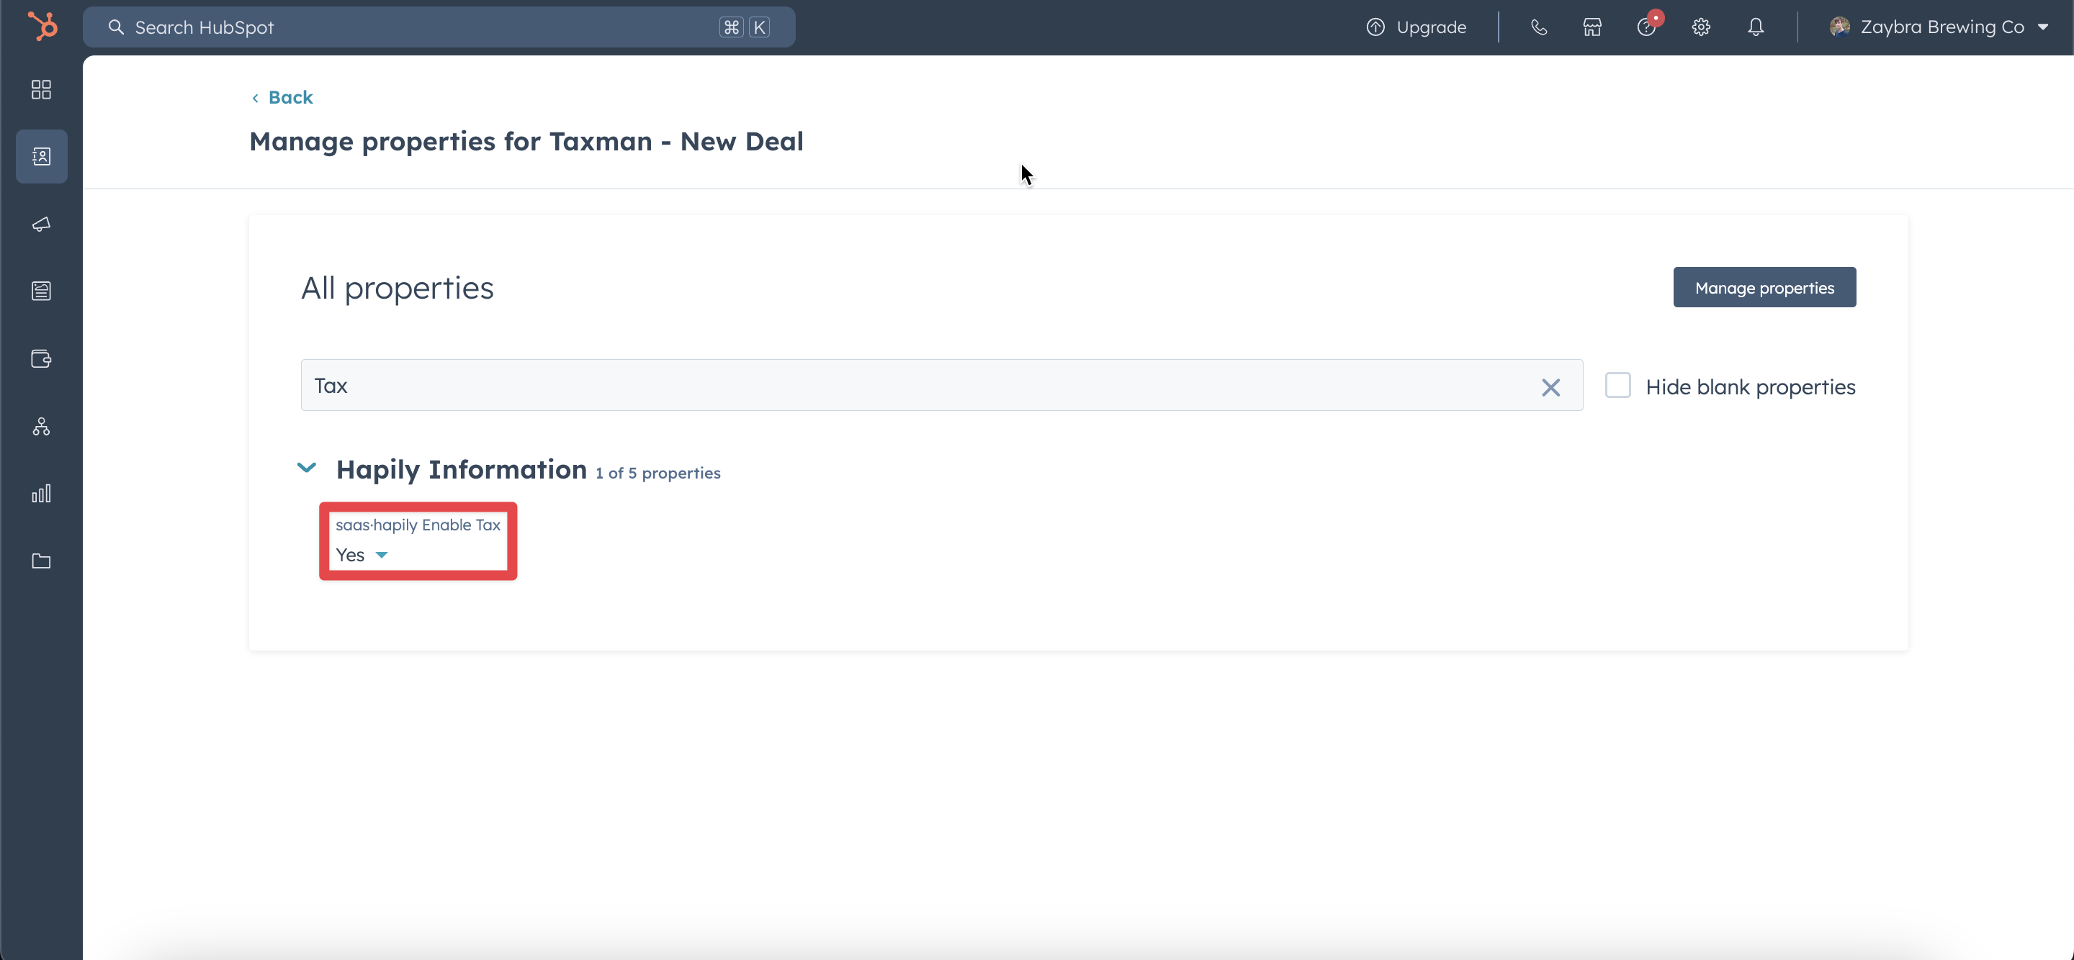Viewport: 2074px width, 960px height.
Task: Open the settings gear icon
Action: pyautogui.click(x=1700, y=27)
